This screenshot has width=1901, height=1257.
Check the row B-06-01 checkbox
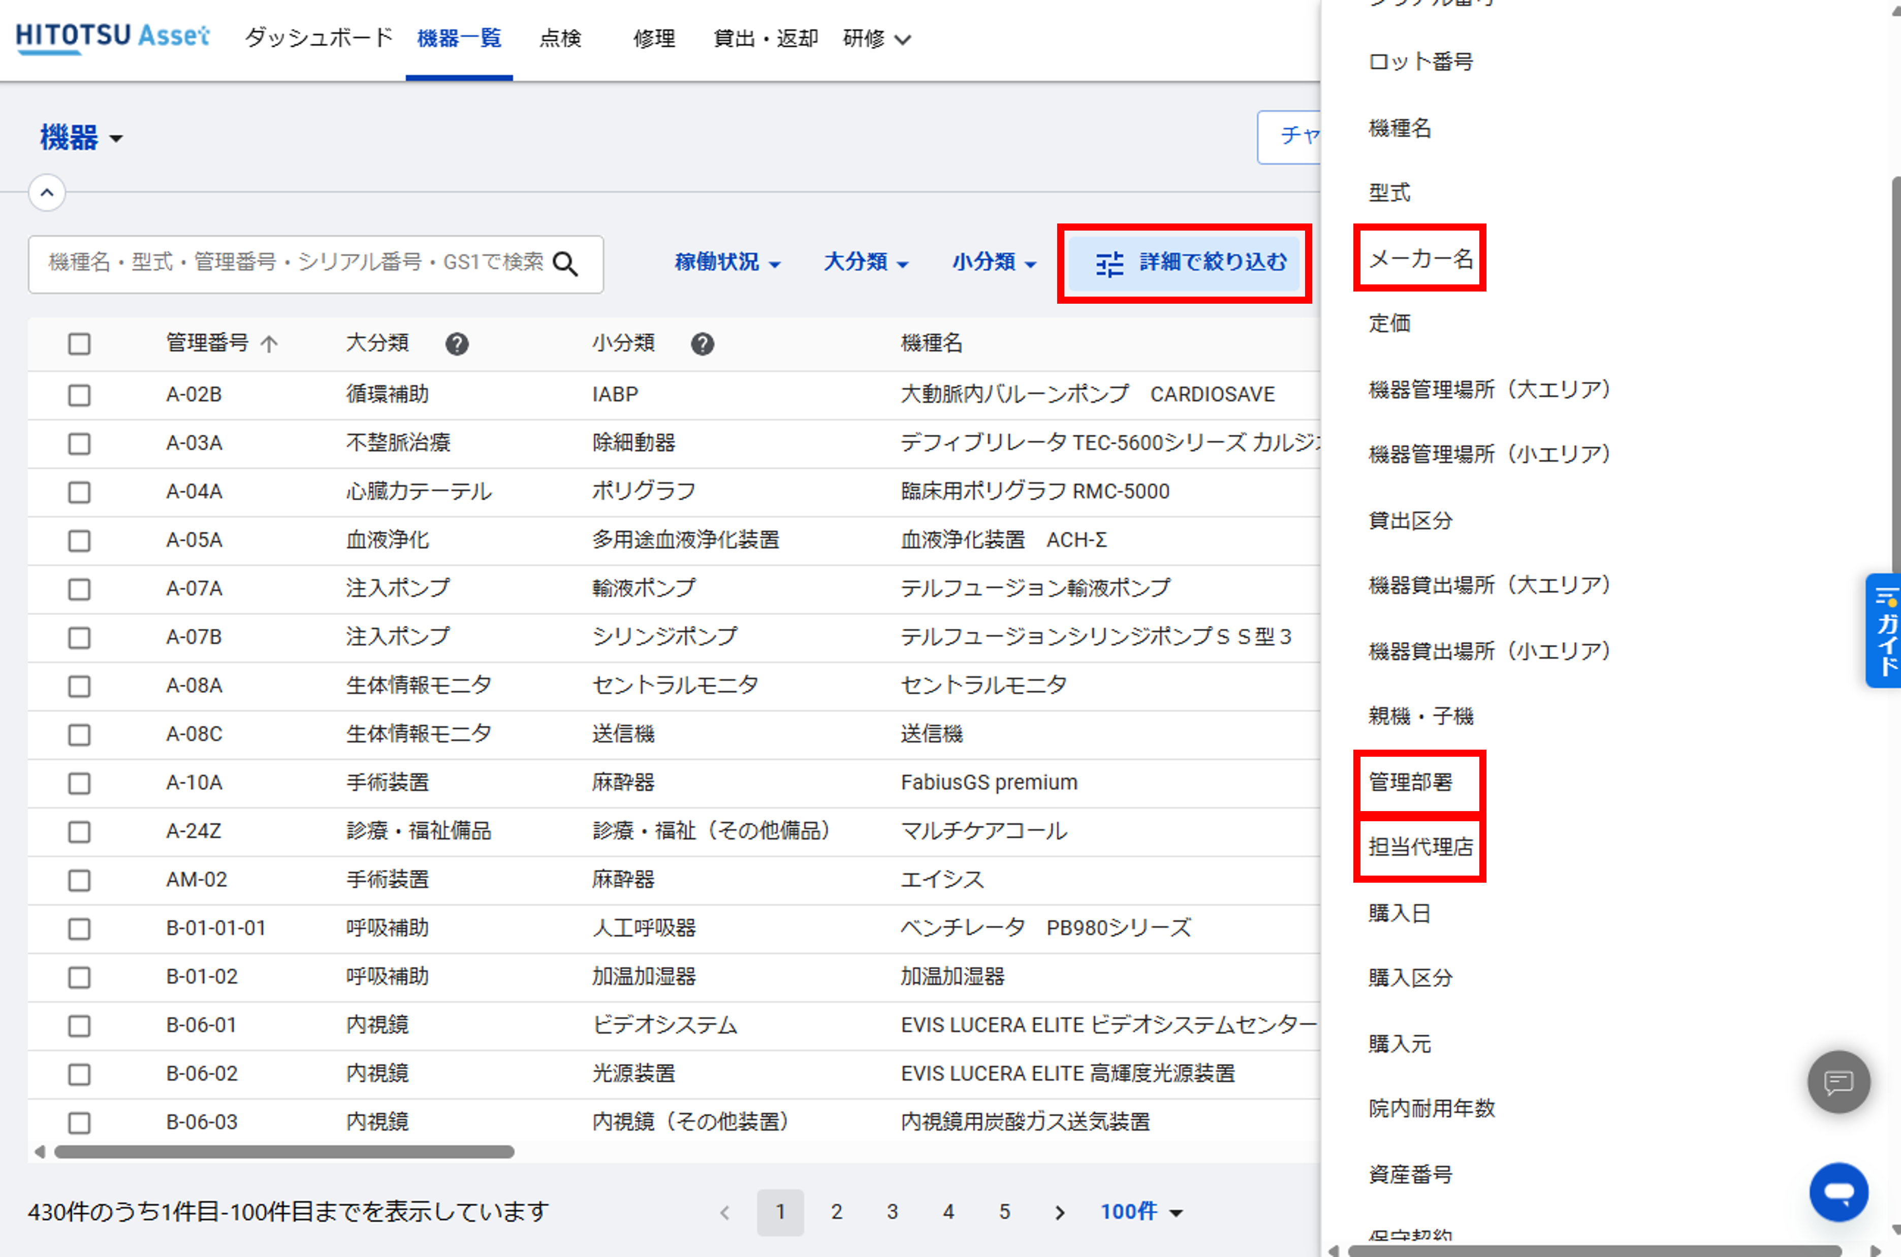[x=79, y=1025]
